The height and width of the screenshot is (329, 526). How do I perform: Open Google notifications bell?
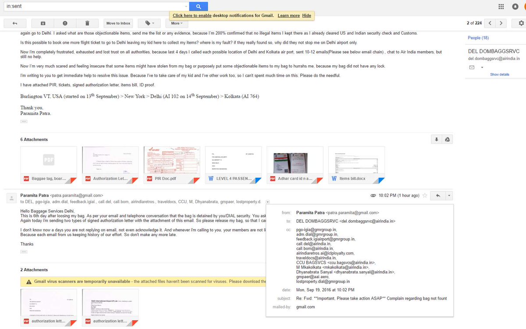tap(516, 7)
